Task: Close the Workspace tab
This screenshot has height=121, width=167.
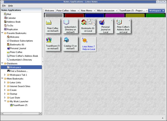Action: pos(163,11)
